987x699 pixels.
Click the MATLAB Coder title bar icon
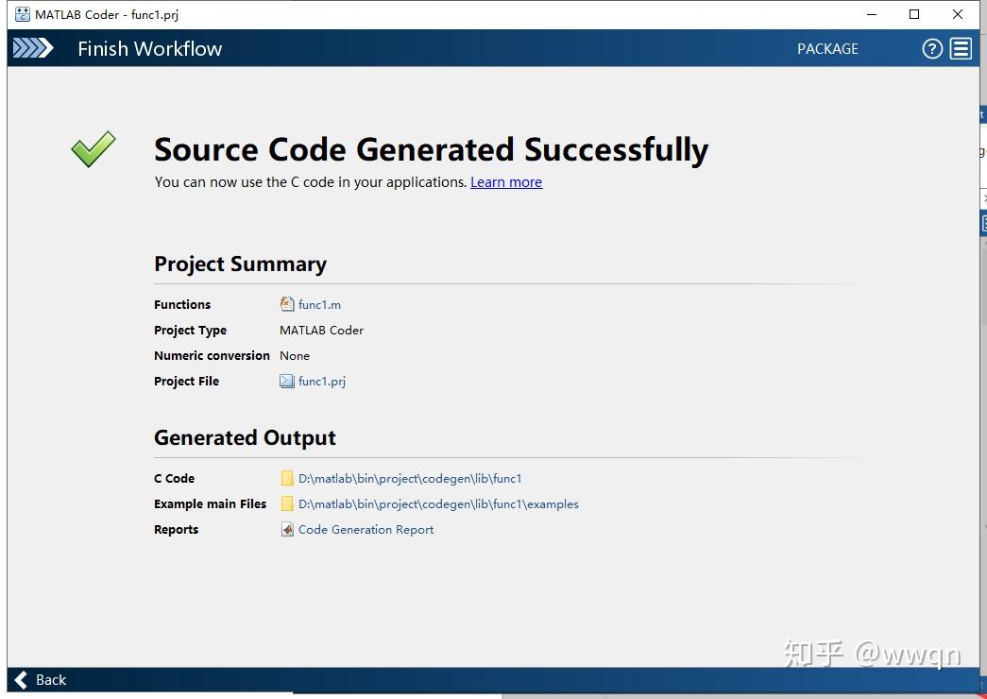pos(23,14)
